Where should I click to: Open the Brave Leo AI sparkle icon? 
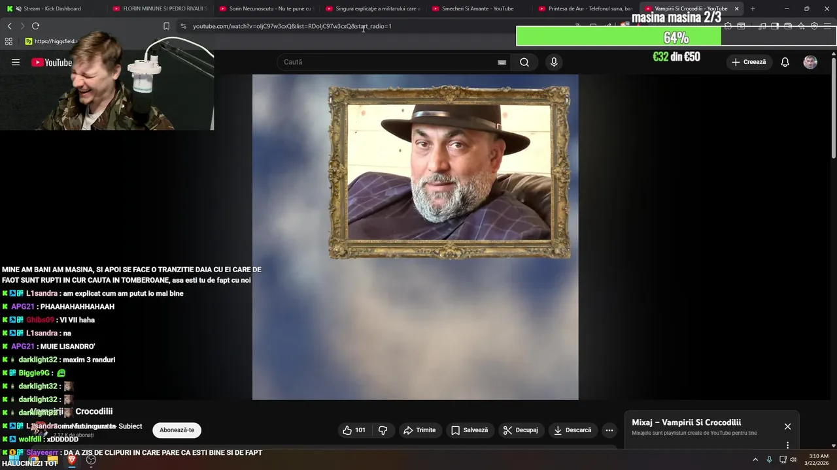[801, 26]
